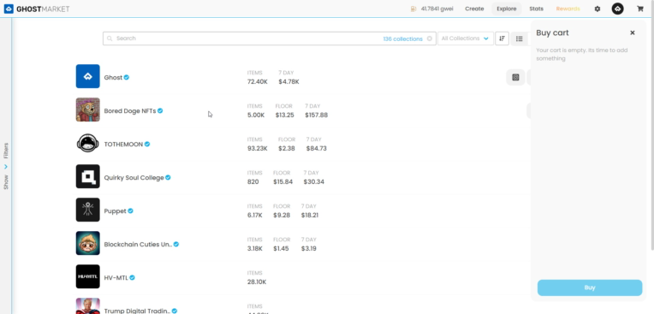654x314 pixels.
Task: Open the All Collections dropdown
Action: [x=466, y=39]
